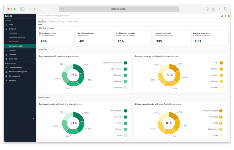Click the Course Editor sidebar icon
Screen dimensions: 234x150
coord(6,59)
